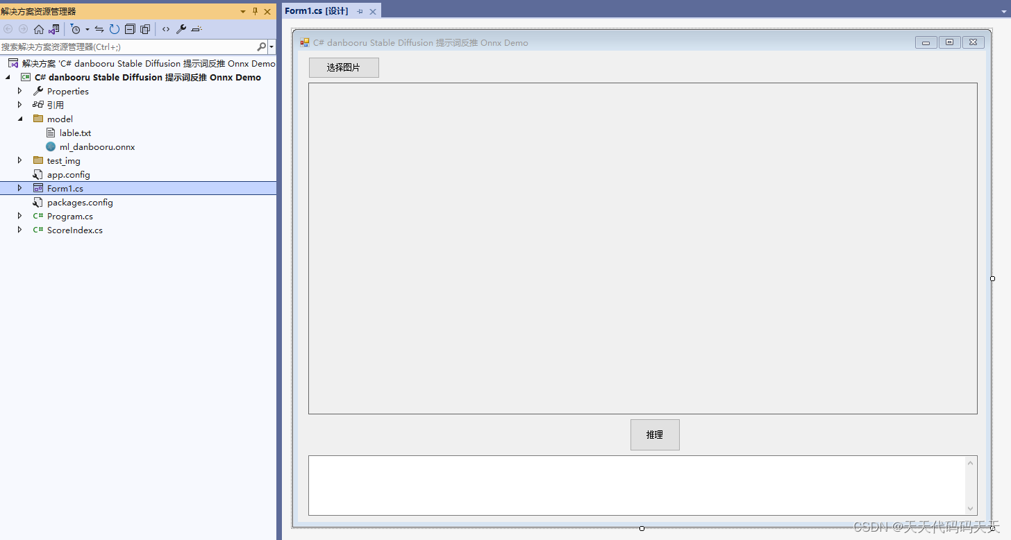1011x540 pixels.
Task: Click the designed form's maximize button
Action: pyautogui.click(x=949, y=42)
